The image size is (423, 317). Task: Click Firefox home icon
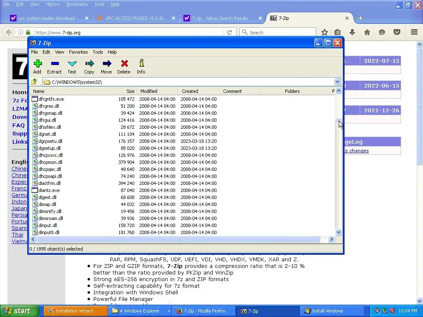coord(367,32)
